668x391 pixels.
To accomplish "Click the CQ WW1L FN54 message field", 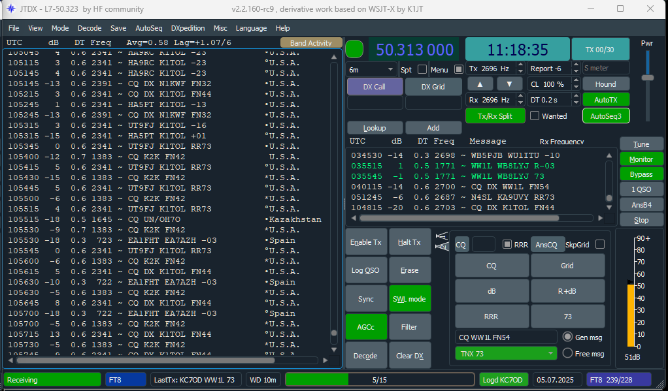I will (506, 337).
